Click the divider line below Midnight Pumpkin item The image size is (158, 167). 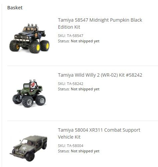(x=83, y=66)
